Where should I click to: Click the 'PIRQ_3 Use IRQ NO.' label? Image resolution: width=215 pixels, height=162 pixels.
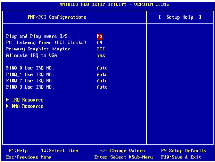click(30, 87)
